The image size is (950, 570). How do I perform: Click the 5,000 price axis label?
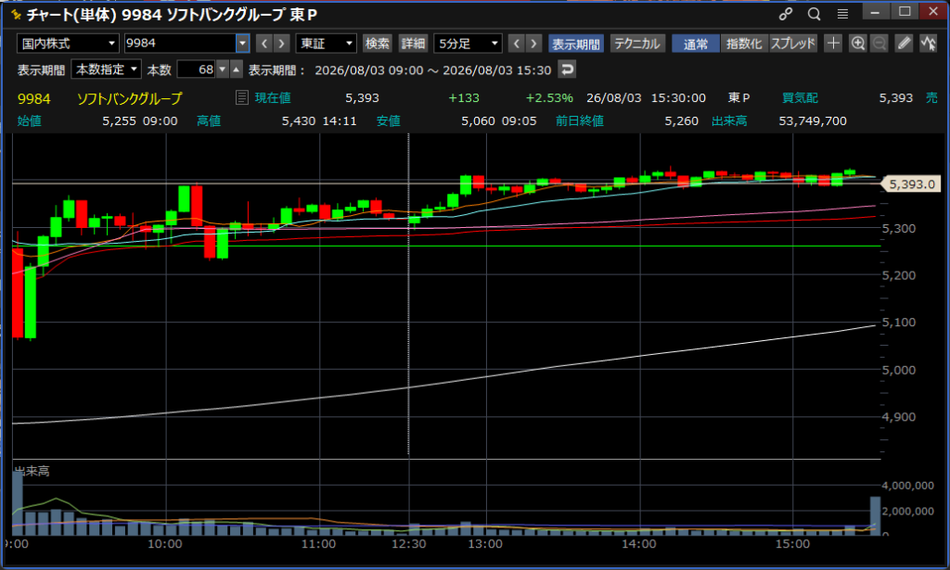coord(898,370)
